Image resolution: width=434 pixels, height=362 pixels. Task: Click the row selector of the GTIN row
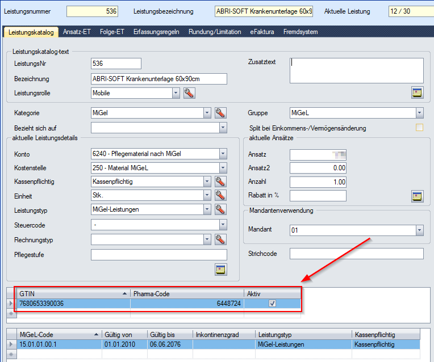pyautogui.click(x=11, y=304)
